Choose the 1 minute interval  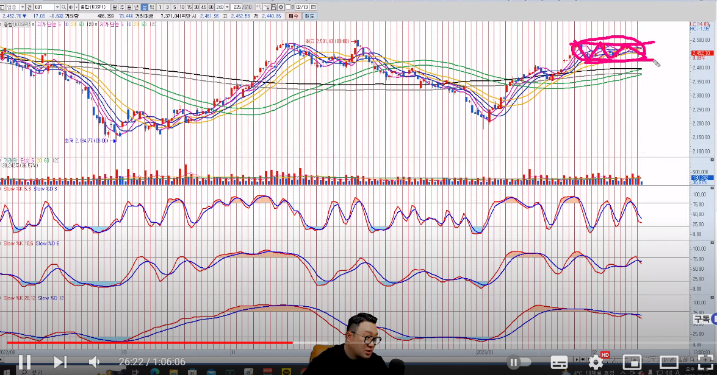click(x=160, y=7)
